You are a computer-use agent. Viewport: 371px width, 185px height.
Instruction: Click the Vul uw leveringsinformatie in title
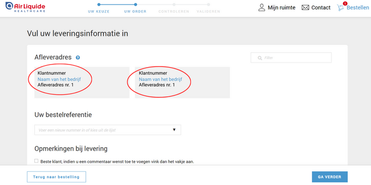[x=78, y=34]
